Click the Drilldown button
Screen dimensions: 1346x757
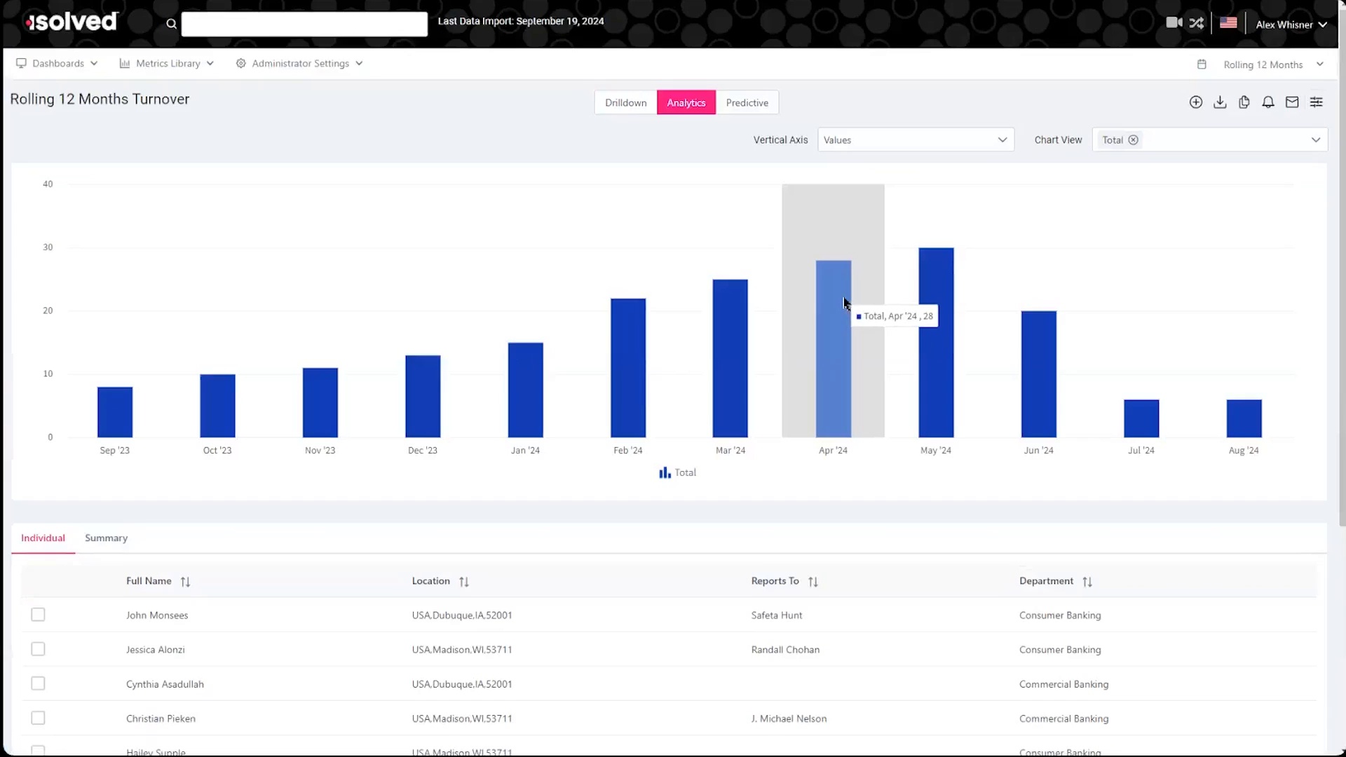[x=625, y=103]
